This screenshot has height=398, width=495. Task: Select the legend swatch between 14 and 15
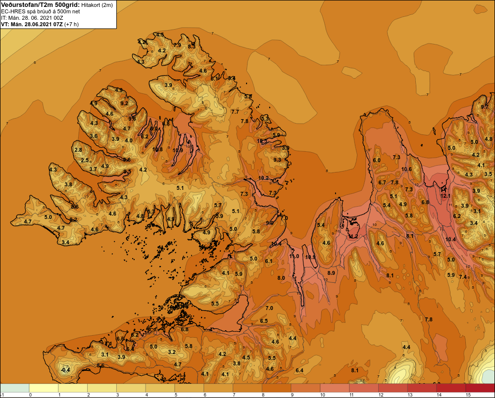pos(451,388)
